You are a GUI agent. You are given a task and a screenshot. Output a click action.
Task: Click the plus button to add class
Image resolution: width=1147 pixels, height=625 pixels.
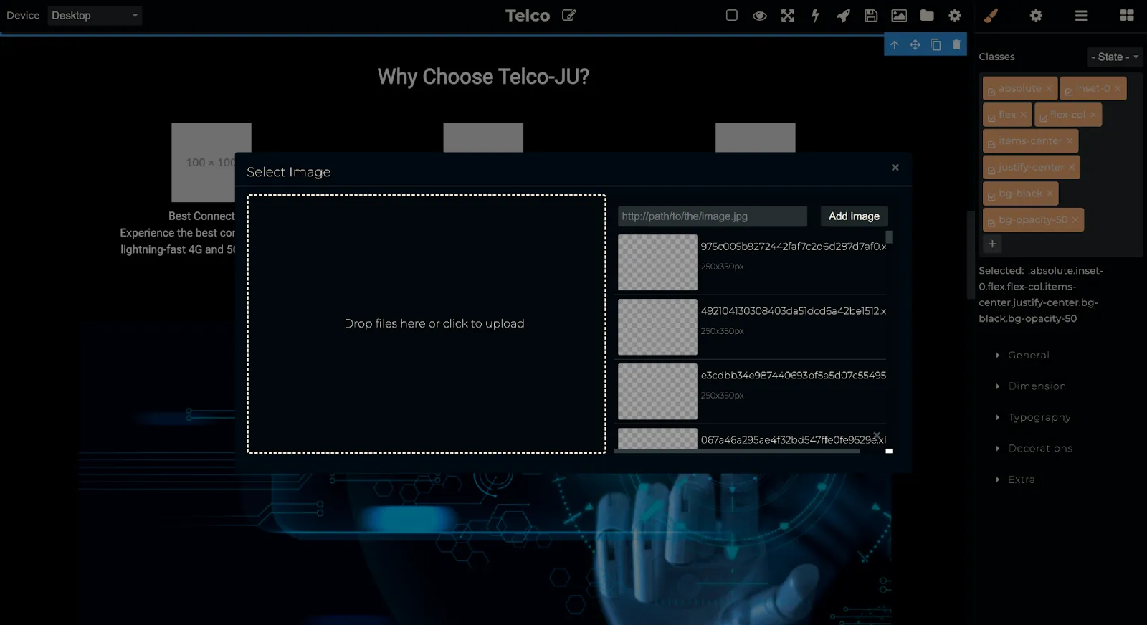pyautogui.click(x=992, y=244)
